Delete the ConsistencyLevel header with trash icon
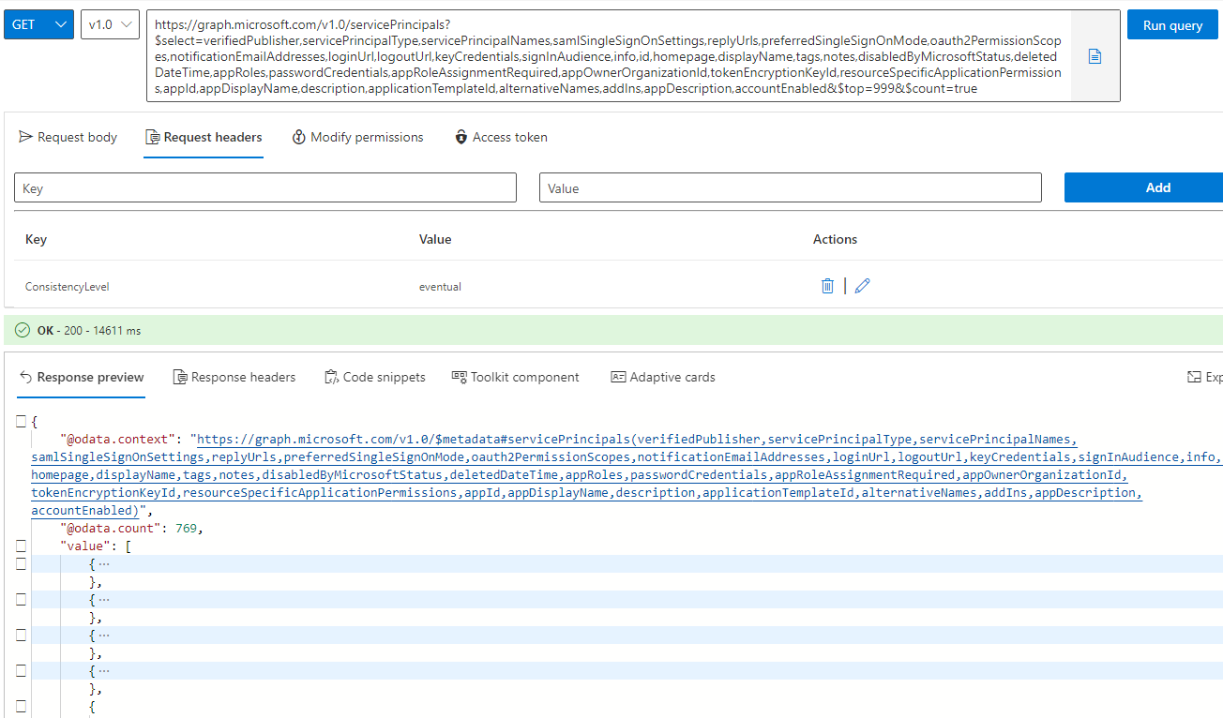The image size is (1223, 718). (x=827, y=286)
